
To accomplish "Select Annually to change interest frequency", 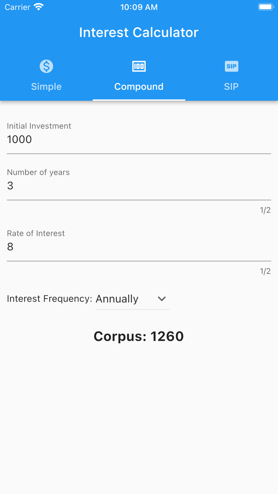I will 117,299.
